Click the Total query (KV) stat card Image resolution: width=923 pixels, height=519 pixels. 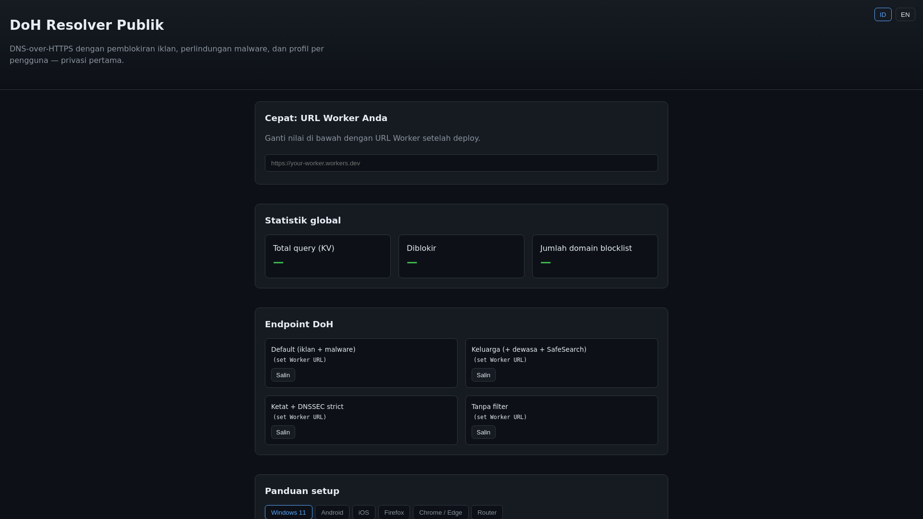click(328, 256)
